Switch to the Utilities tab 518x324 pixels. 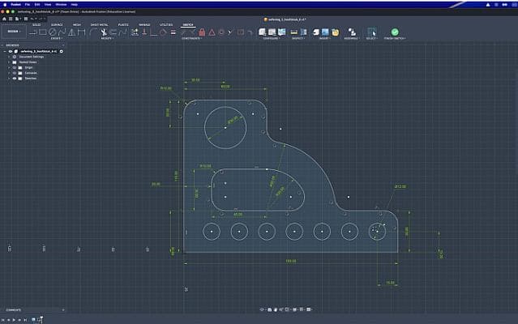pos(166,25)
